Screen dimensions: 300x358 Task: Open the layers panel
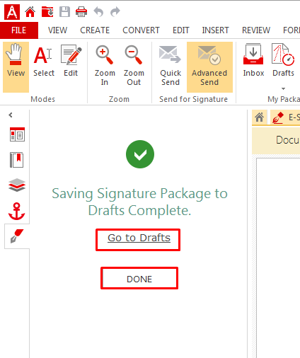click(17, 185)
